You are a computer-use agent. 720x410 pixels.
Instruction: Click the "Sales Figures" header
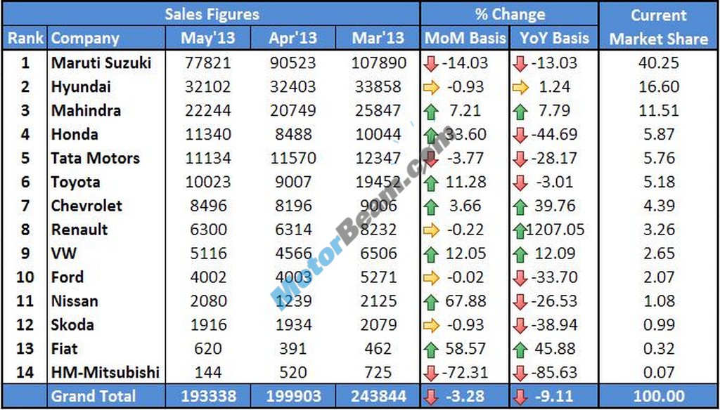tap(212, 14)
